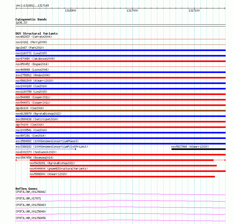
Task: Click the nsv482937 (Iafrate2004) variant label
Action: pos(34,37)
